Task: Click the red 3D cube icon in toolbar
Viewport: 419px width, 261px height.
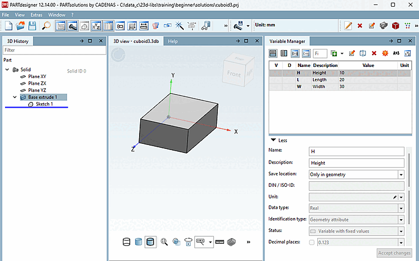Action: (396, 26)
